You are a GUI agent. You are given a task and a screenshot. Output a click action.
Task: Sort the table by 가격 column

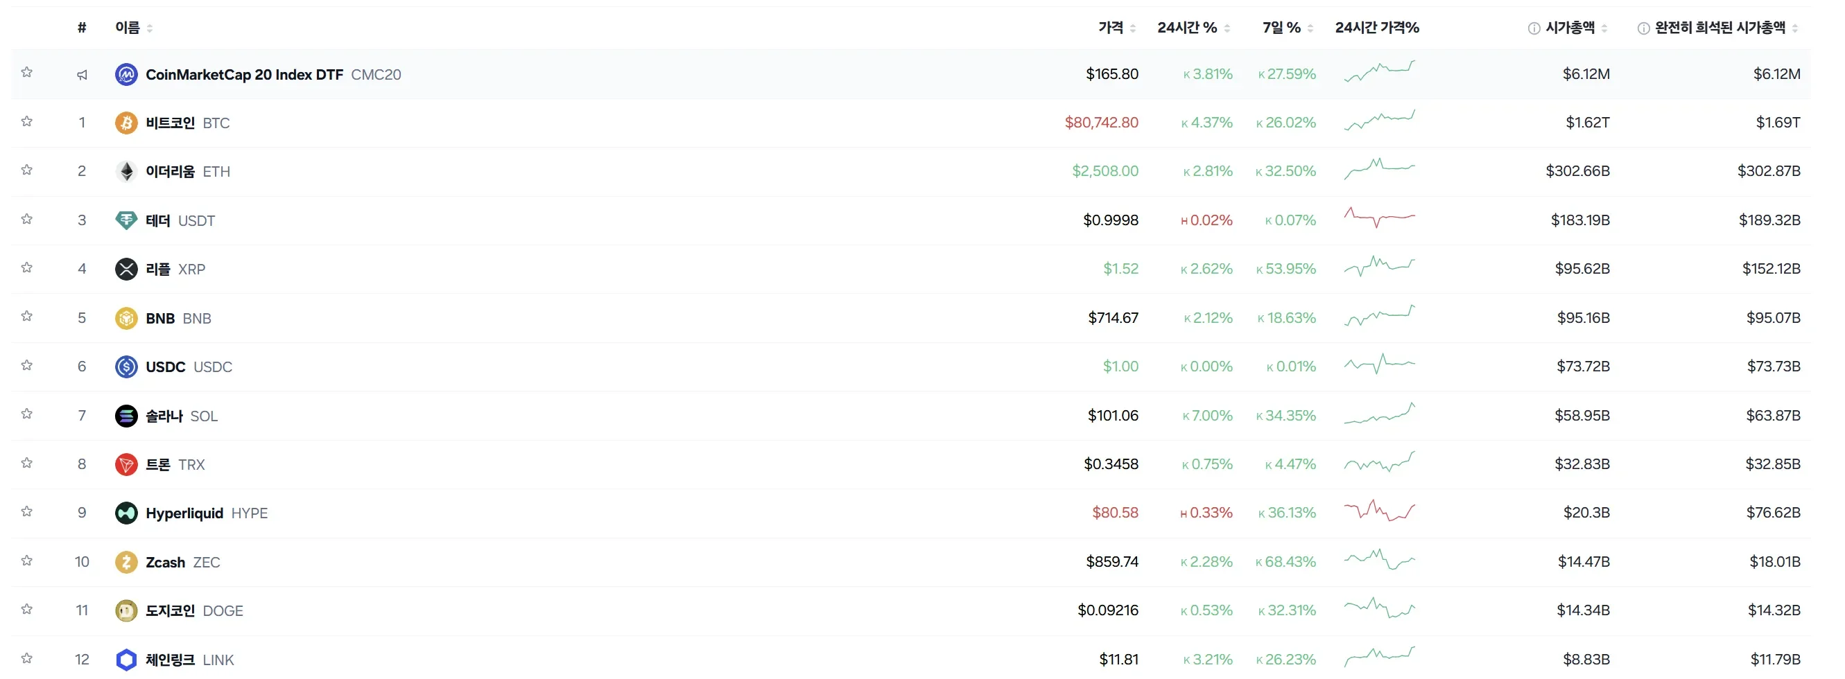pos(1117,28)
